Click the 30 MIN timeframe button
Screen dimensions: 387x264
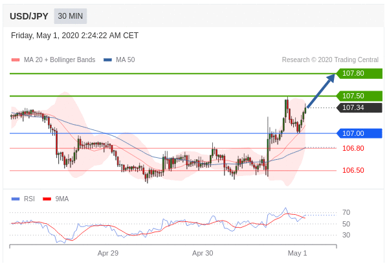tap(71, 16)
